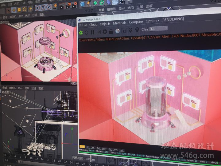The image size is (221, 166).
Task: Click the Octane send-scene render icon
Action: coord(81,33)
